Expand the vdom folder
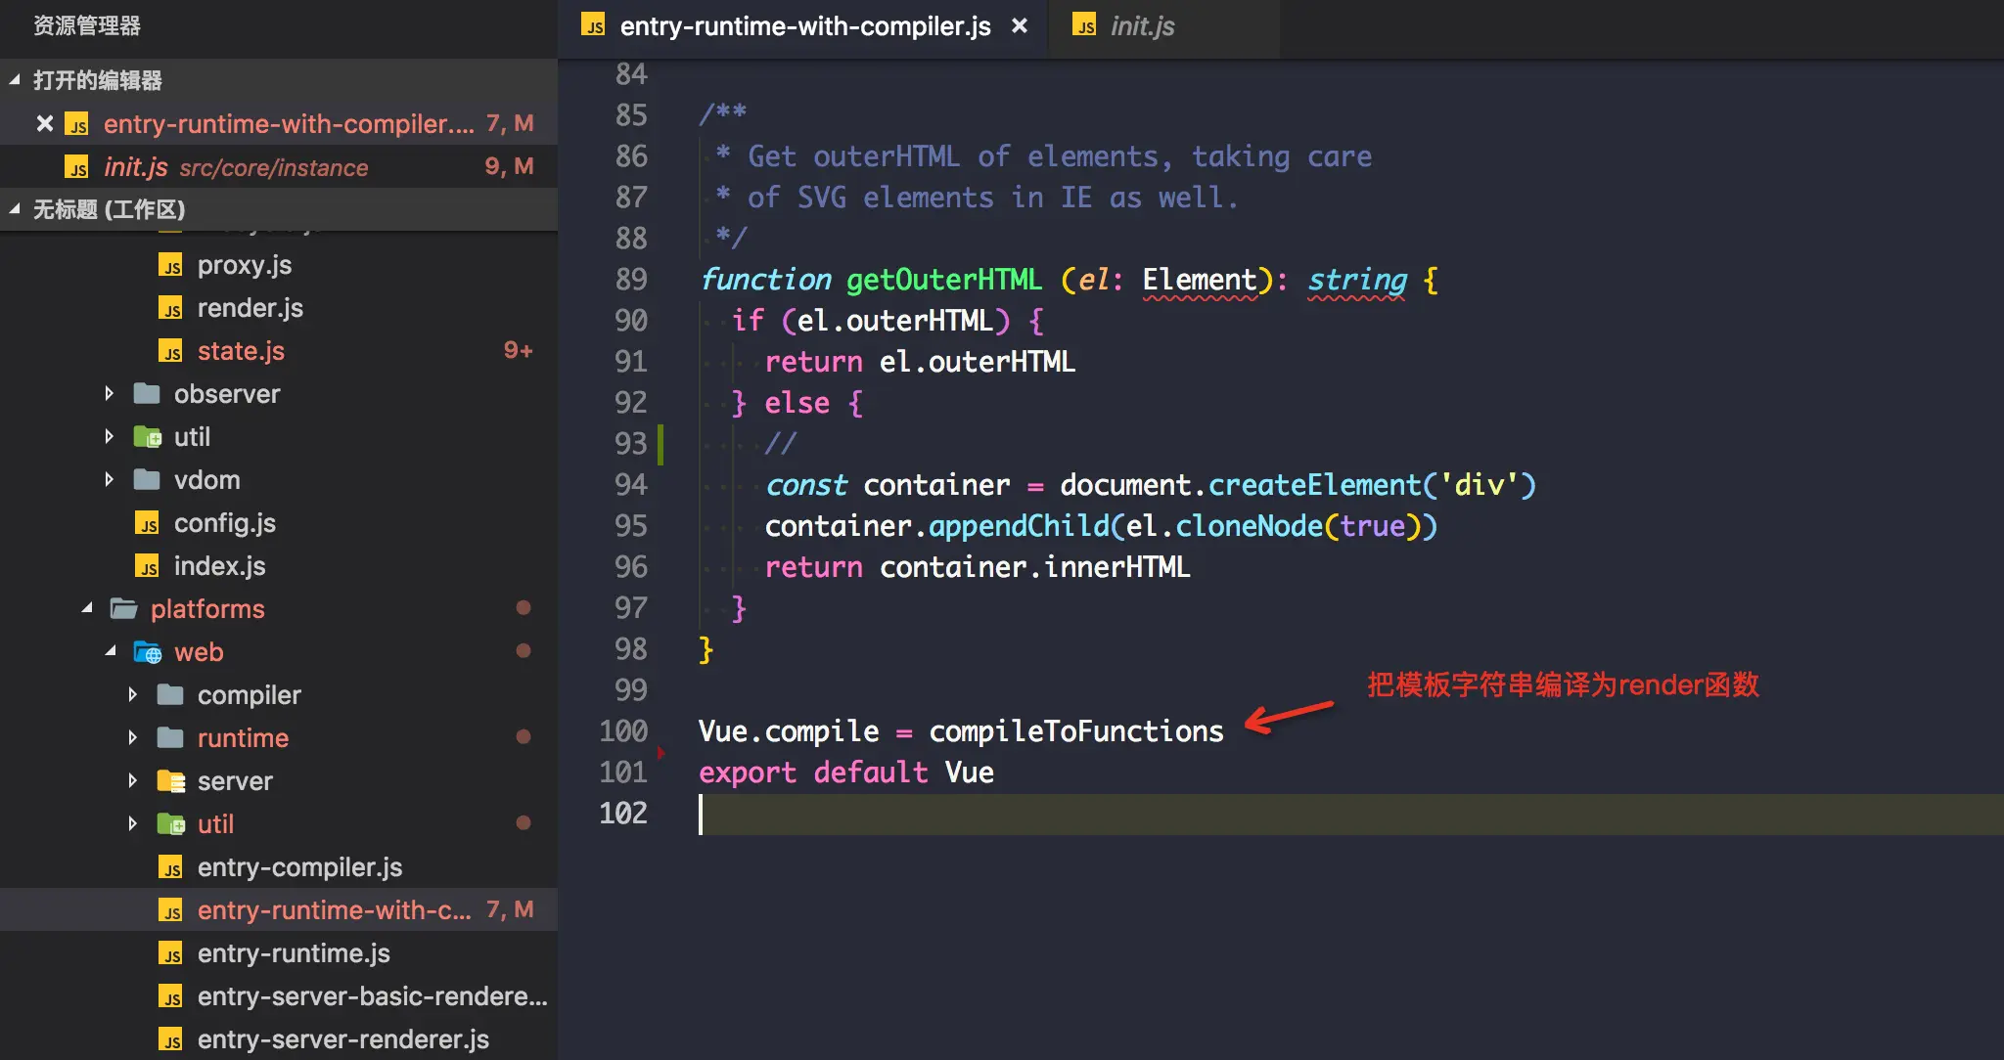 pos(110,479)
